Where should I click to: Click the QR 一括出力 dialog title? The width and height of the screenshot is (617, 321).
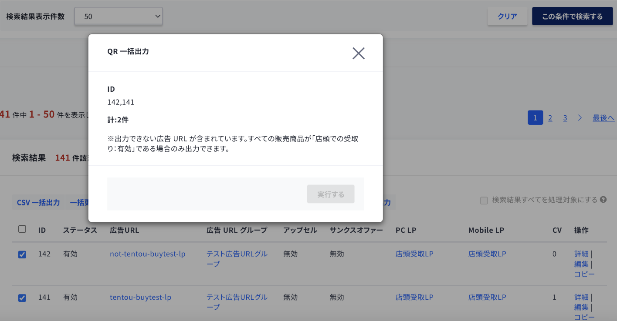tap(128, 51)
